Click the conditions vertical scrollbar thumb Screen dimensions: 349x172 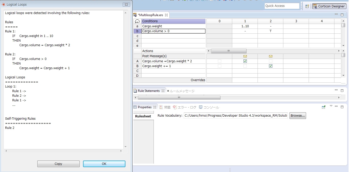coord(343,25)
